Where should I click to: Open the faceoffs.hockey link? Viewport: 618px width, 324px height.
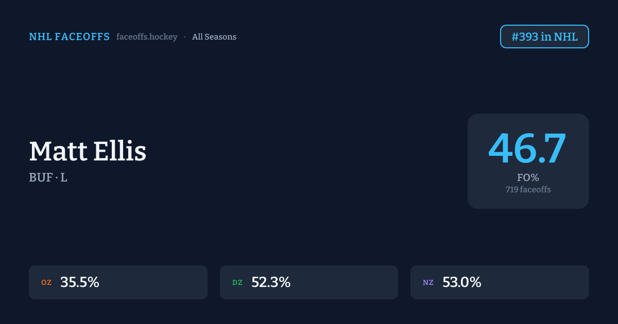[x=147, y=37]
